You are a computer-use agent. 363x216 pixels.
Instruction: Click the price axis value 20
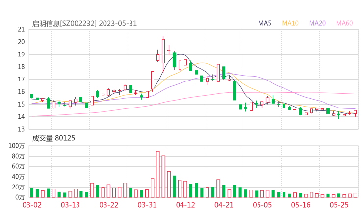[x=21, y=42]
